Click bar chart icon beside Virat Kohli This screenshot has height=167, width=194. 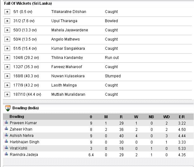(x=6, y=148)
